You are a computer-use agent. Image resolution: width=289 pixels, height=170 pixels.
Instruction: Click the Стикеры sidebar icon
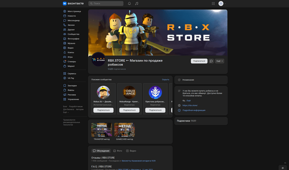(x=65, y=62)
